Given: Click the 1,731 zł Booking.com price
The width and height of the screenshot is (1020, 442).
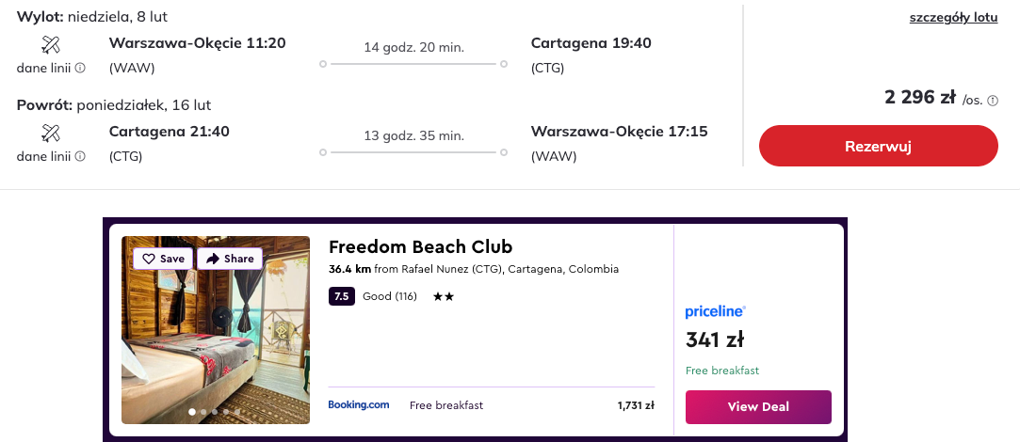Looking at the screenshot, I should 636,405.
